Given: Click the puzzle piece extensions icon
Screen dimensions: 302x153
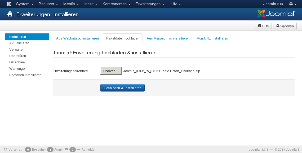Looking at the screenshot, I should (x=10, y=14).
